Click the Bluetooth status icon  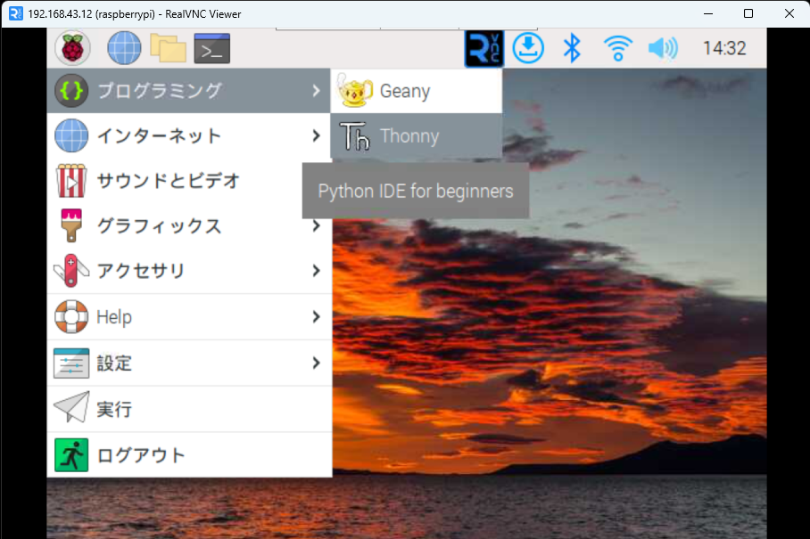tap(572, 48)
